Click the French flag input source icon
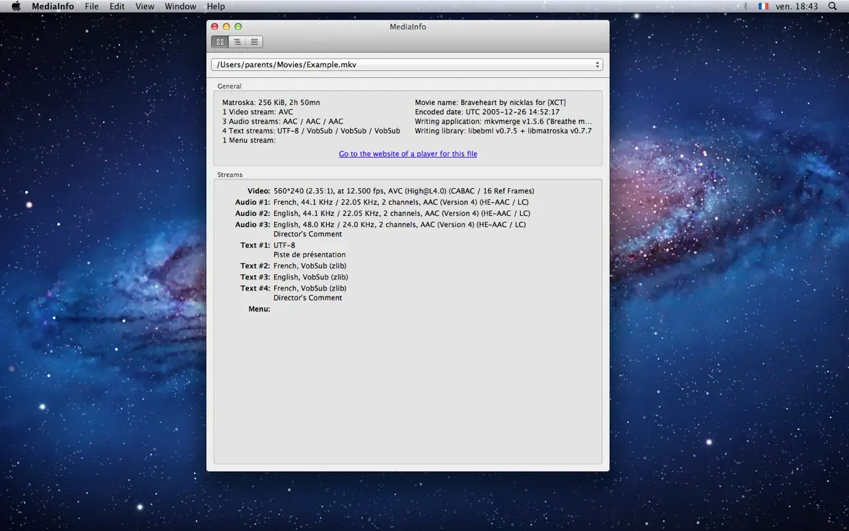The height and width of the screenshot is (531, 849). point(763,6)
